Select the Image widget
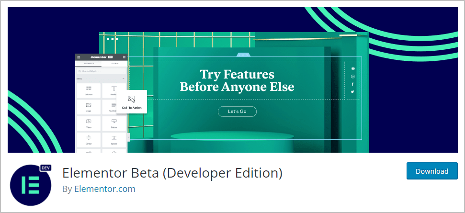Screen dimensions: 465x213 click(89, 107)
